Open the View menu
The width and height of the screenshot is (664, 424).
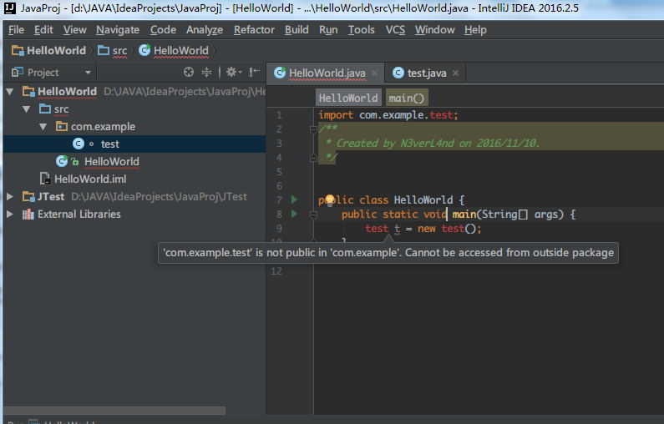75,29
